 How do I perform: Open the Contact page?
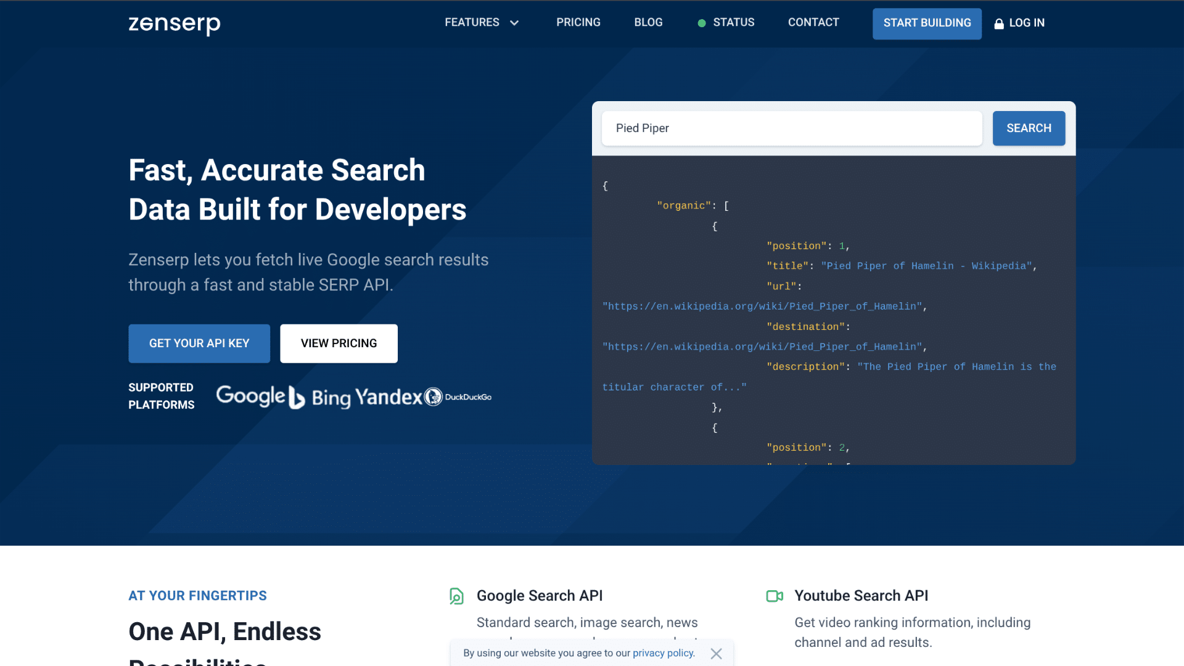click(813, 22)
